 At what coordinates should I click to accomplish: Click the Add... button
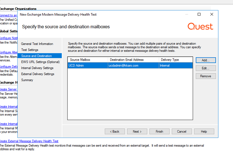(x=206, y=60)
